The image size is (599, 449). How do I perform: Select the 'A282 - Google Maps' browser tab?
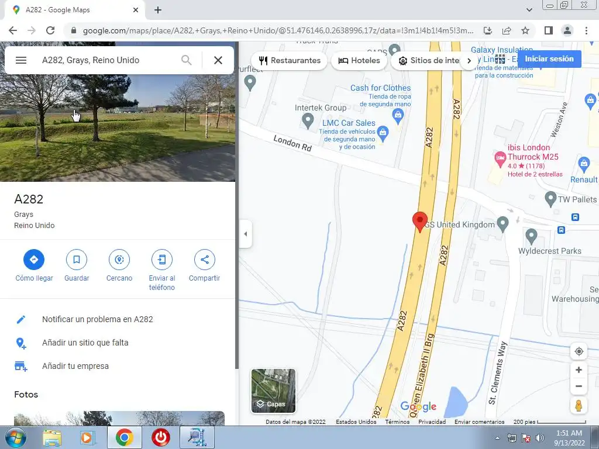click(75, 10)
